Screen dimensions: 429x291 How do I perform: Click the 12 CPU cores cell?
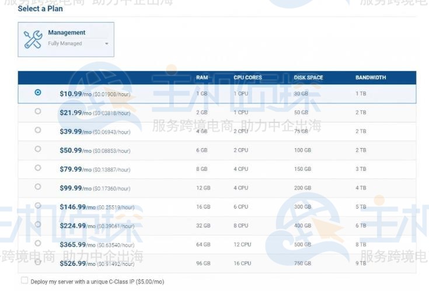pos(242,244)
